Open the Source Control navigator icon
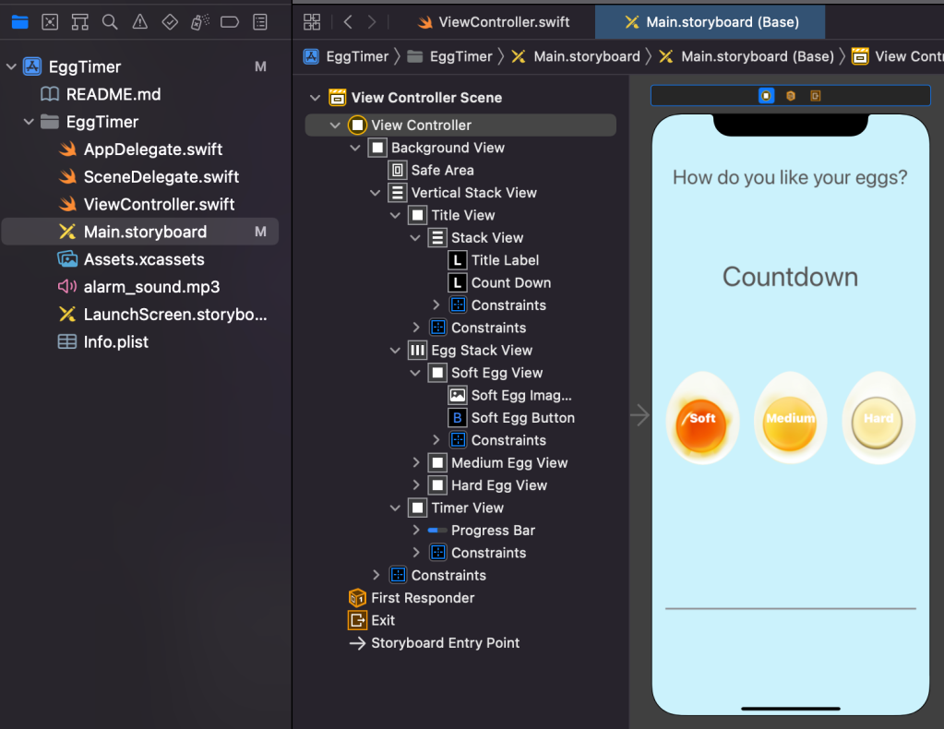This screenshot has width=944, height=729. click(50, 21)
